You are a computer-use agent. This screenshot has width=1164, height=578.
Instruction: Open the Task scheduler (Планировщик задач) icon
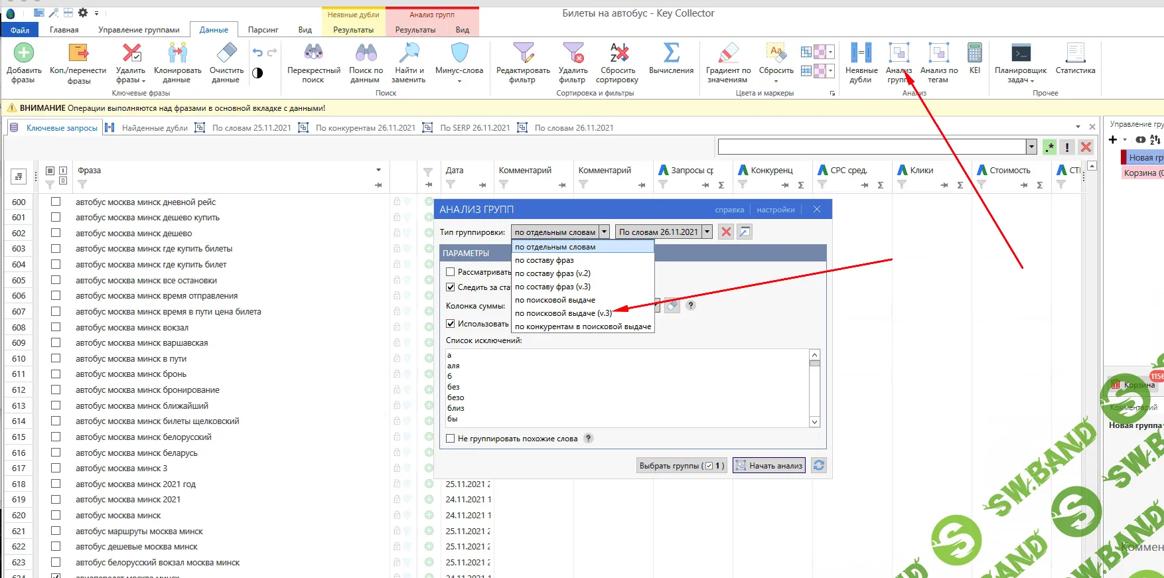pyautogui.click(x=1020, y=54)
